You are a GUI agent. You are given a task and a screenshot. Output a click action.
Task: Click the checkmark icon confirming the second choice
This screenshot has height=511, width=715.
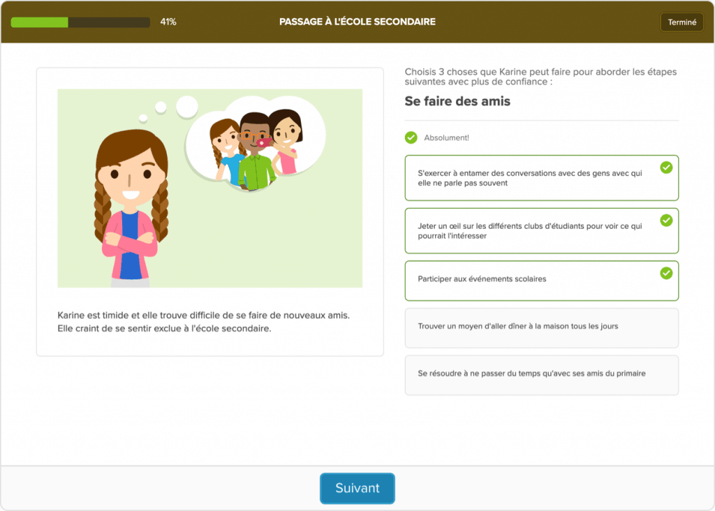[667, 219]
